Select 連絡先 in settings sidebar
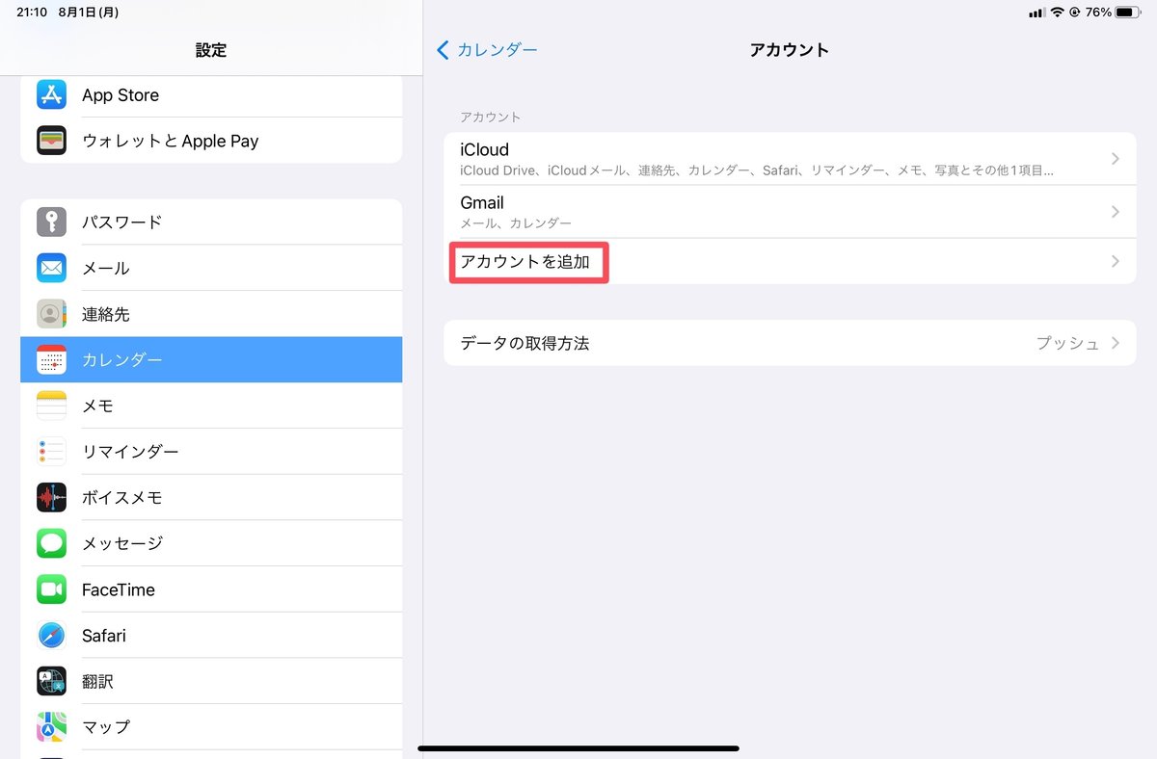Screen dimensions: 1157x759 pos(211,314)
